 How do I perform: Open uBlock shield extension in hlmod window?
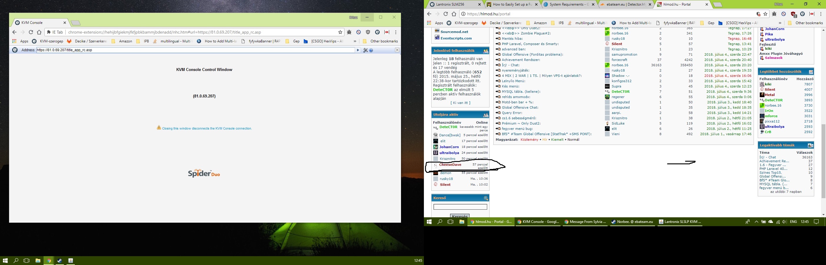tap(793, 14)
